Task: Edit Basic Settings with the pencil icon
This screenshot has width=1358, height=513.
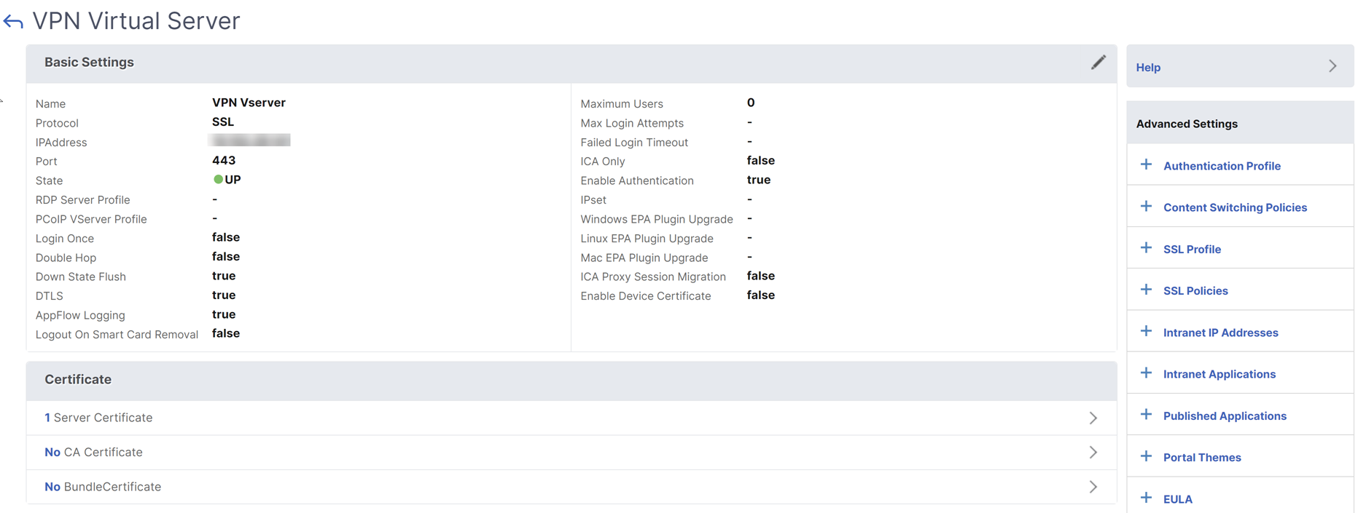Action: click(1098, 63)
